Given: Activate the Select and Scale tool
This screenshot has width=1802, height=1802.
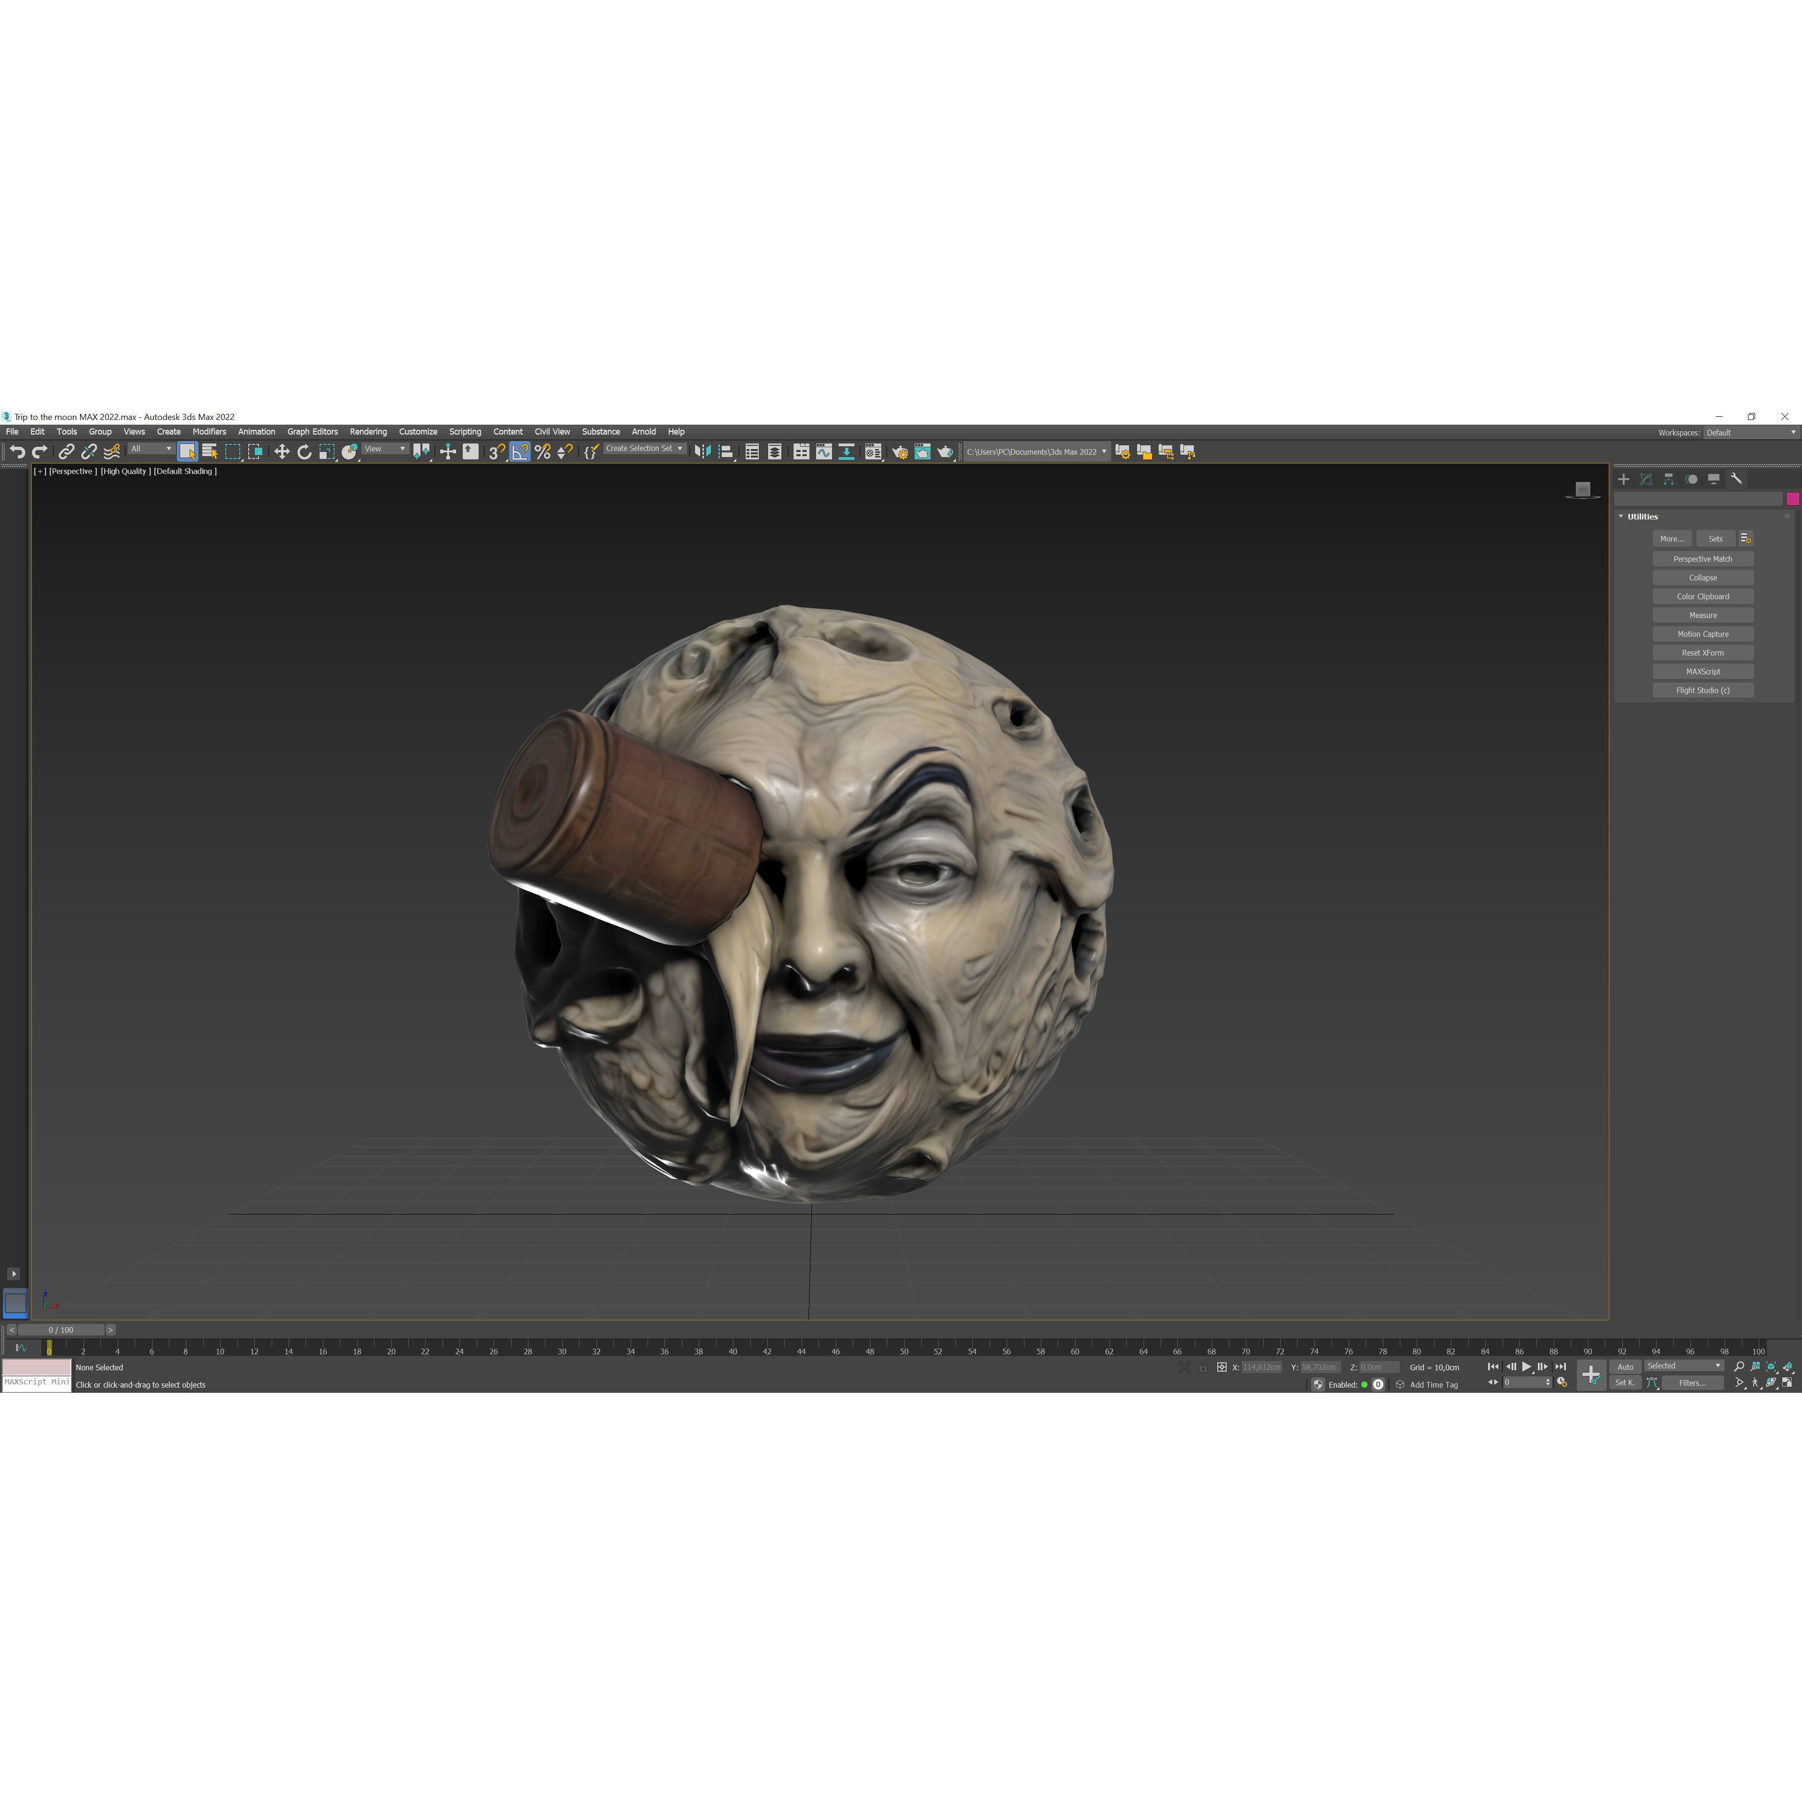Looking at the screenshot, I should coord(328,451).
